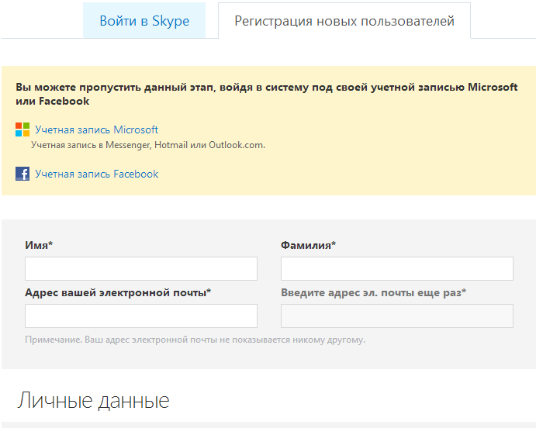Switch to the Войти в Skype tab
Screen dimensions: 536x428
coord(144,20)
